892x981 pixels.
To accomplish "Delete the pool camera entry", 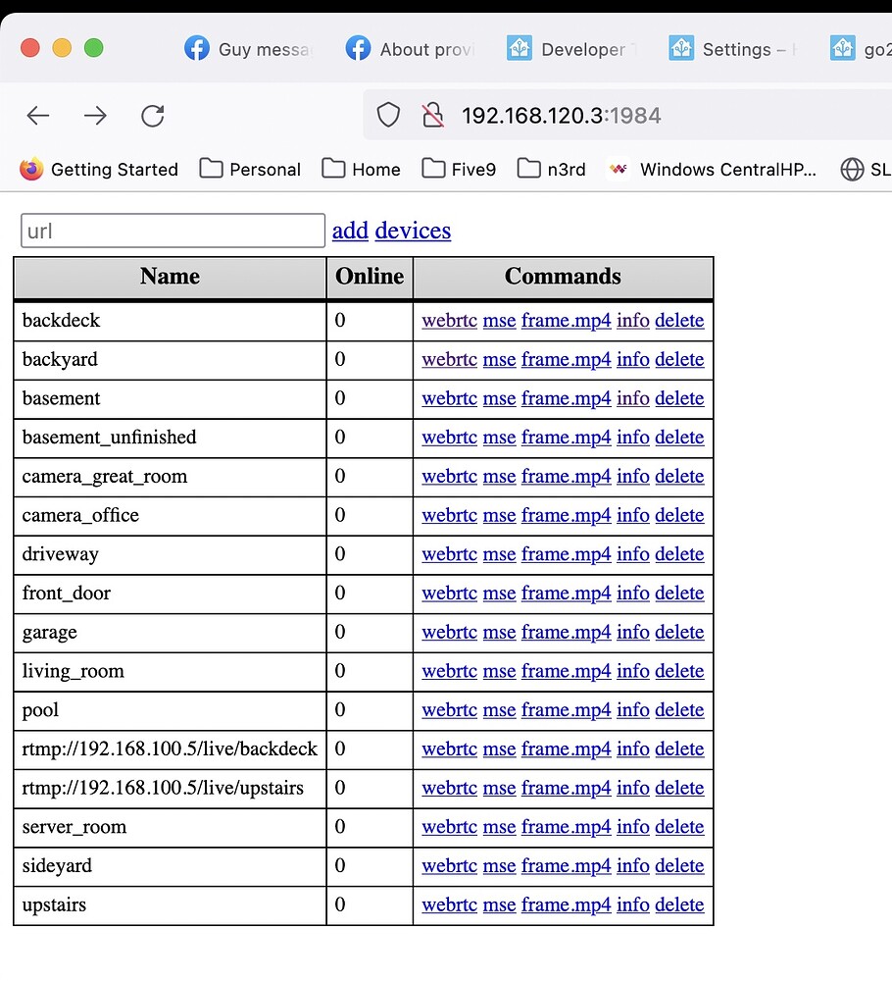I will (679, 709).
